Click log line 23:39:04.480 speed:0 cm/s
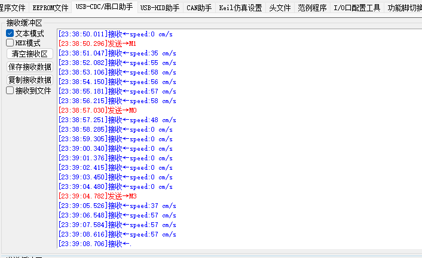This screenshot has width=422, height=258. pyautogui.click(x=115, y=186)
